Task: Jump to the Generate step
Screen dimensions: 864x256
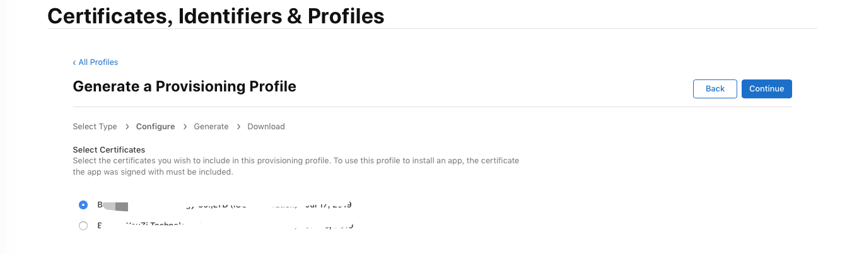Action: (211, 126)
